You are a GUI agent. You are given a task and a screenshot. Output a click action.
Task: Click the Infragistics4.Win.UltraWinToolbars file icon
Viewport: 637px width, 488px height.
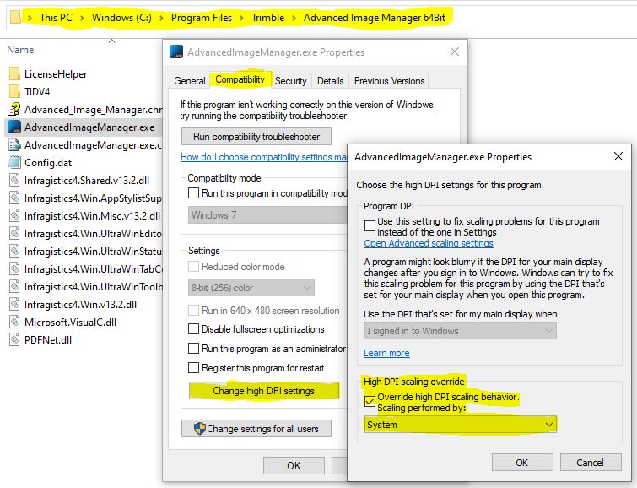point(14,287)
